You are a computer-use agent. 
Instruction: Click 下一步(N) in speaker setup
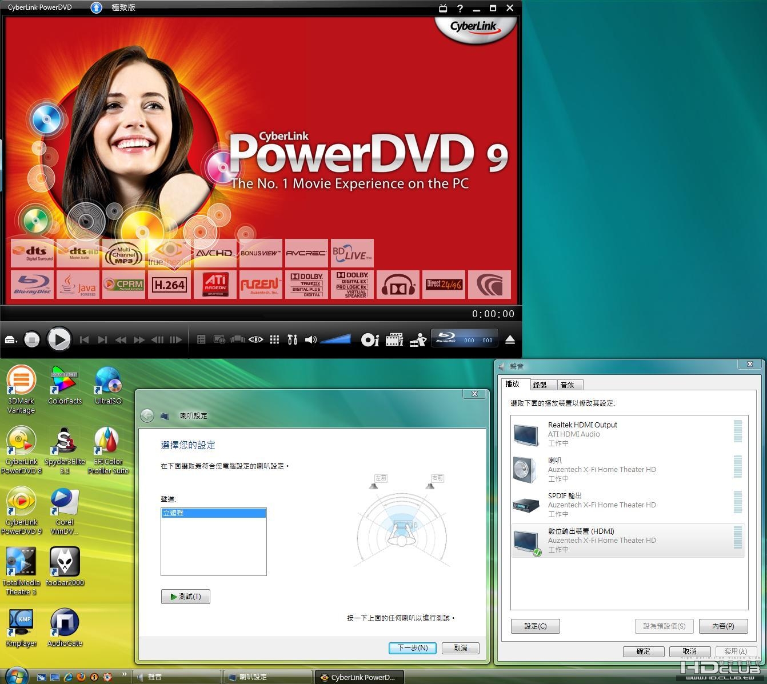click(x=413, y=648)
